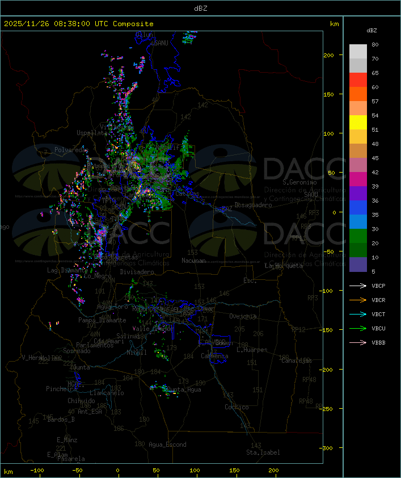Click the 150 tick on the bottom axis

click(x=234, y=471)
